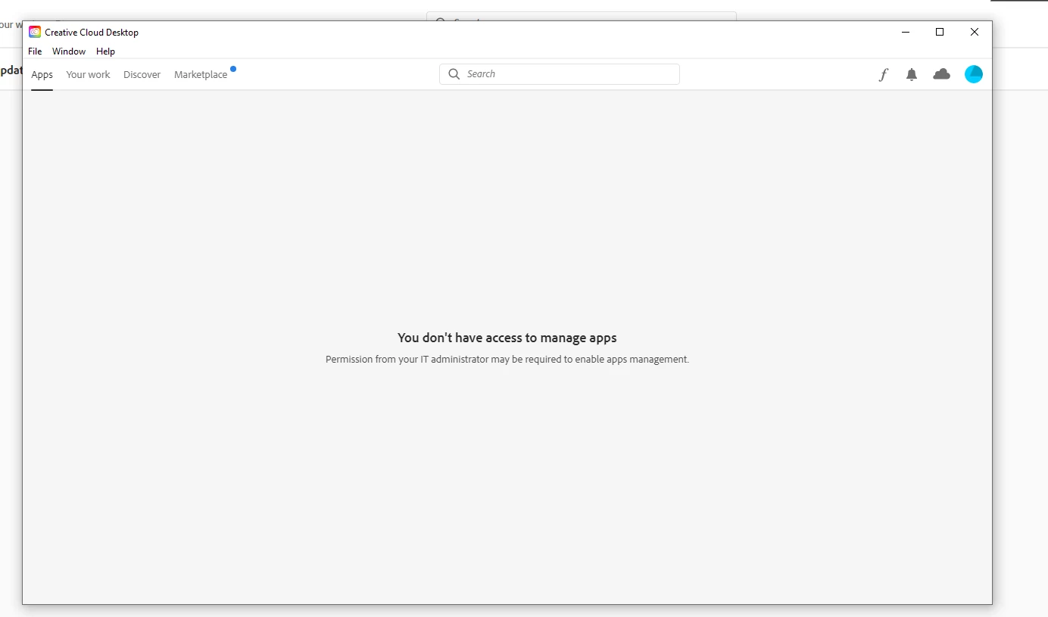Minimize the Creative Cloud Desktop window
Screen dimensions: 1048x617
pos(906,32)
